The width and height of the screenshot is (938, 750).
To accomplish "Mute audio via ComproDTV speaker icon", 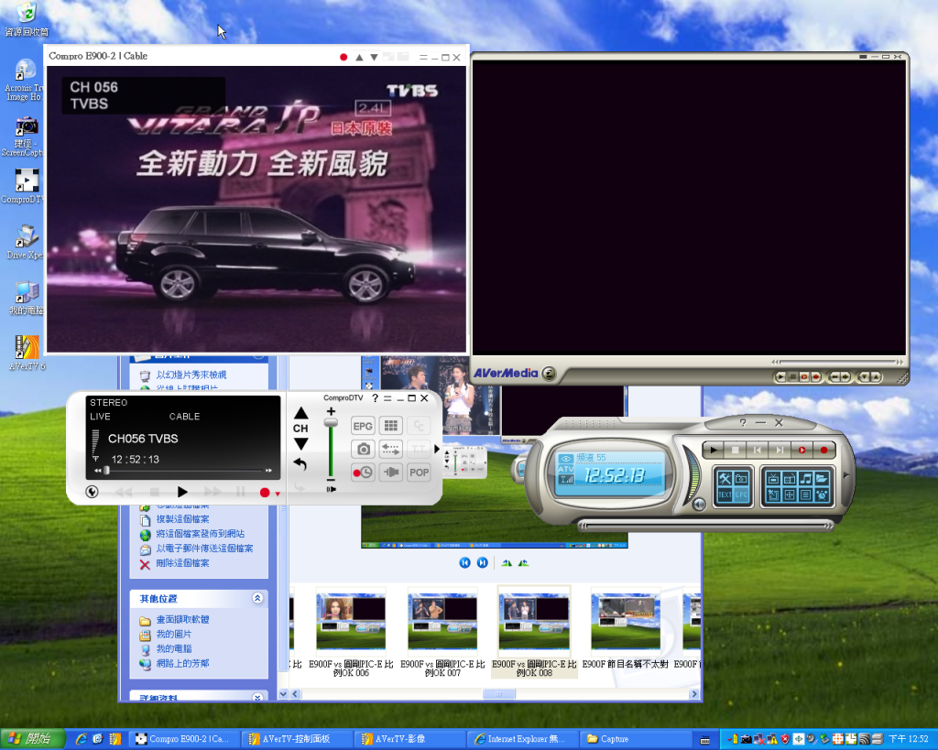I will [x=331, y=489].
